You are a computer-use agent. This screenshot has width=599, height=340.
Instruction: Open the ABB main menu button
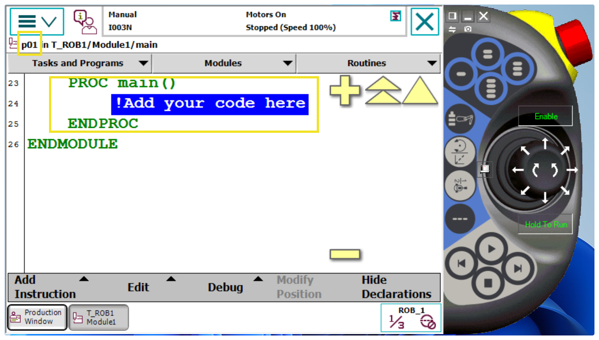[37, 21]
